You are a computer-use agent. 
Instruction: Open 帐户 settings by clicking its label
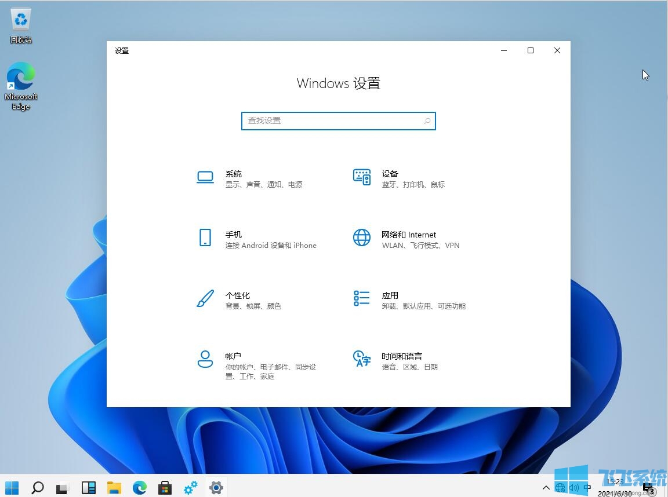click(x=233, y=356)
